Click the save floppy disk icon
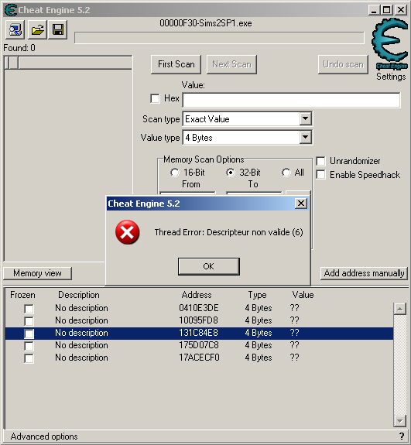 click(58, 29)
